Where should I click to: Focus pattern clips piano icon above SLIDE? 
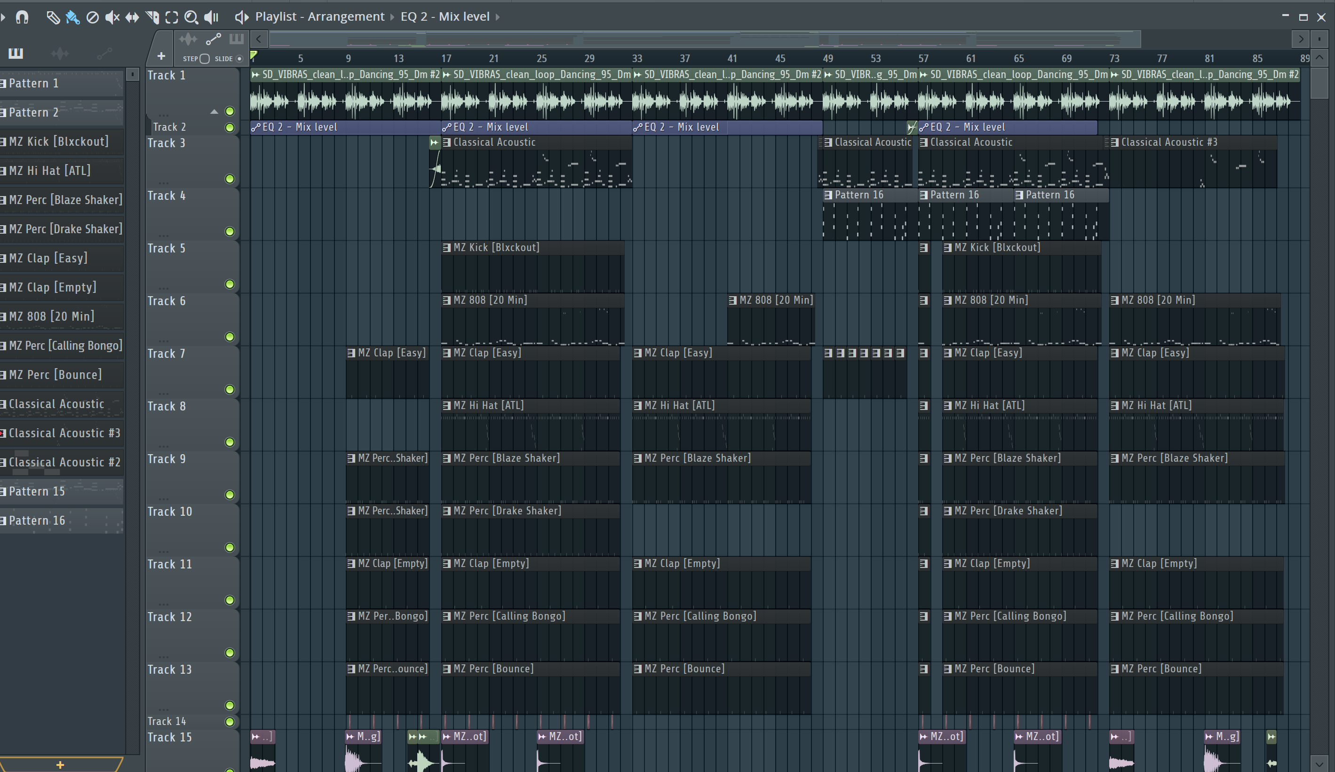[x=236, y=39]
